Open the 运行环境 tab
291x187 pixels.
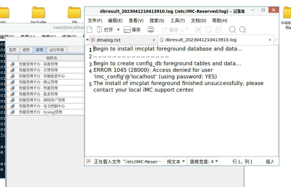pos(57,50)
